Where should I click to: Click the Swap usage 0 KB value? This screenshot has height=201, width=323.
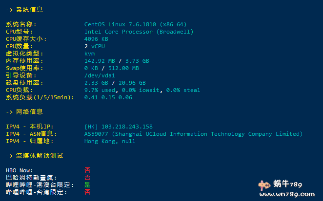(x=91, y=68)
